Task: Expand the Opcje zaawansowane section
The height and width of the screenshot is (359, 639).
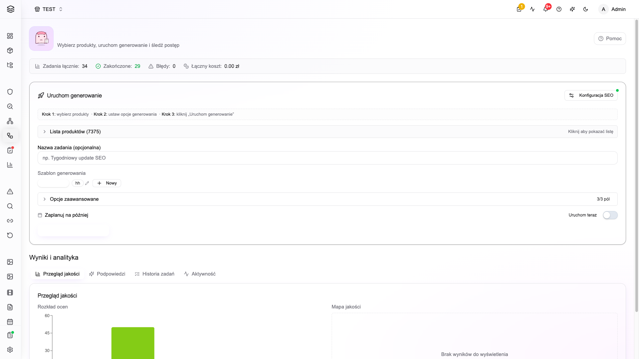Action: [327, 199]
